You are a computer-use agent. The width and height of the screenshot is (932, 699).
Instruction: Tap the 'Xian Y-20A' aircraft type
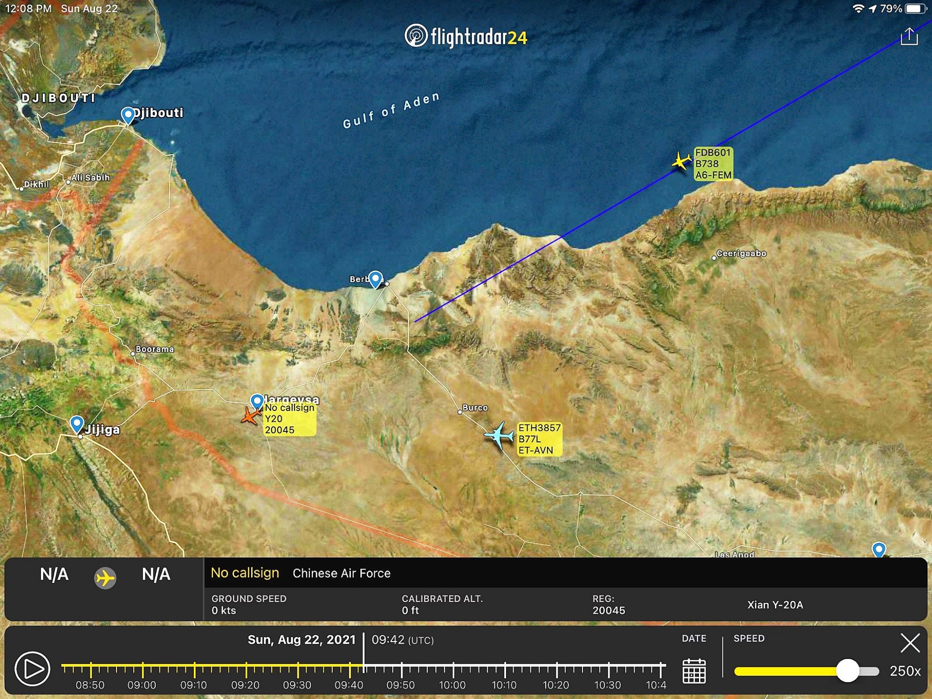pyautogui.click(x=775, y=605)
